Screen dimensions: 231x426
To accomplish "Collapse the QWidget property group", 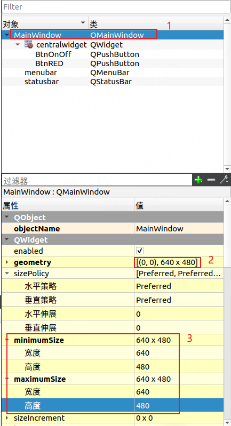I will (x=7, y=240).
